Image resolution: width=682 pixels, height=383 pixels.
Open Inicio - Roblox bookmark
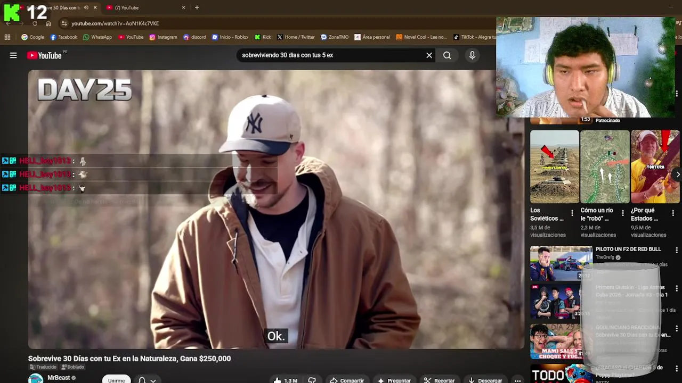tap(230, 37)
